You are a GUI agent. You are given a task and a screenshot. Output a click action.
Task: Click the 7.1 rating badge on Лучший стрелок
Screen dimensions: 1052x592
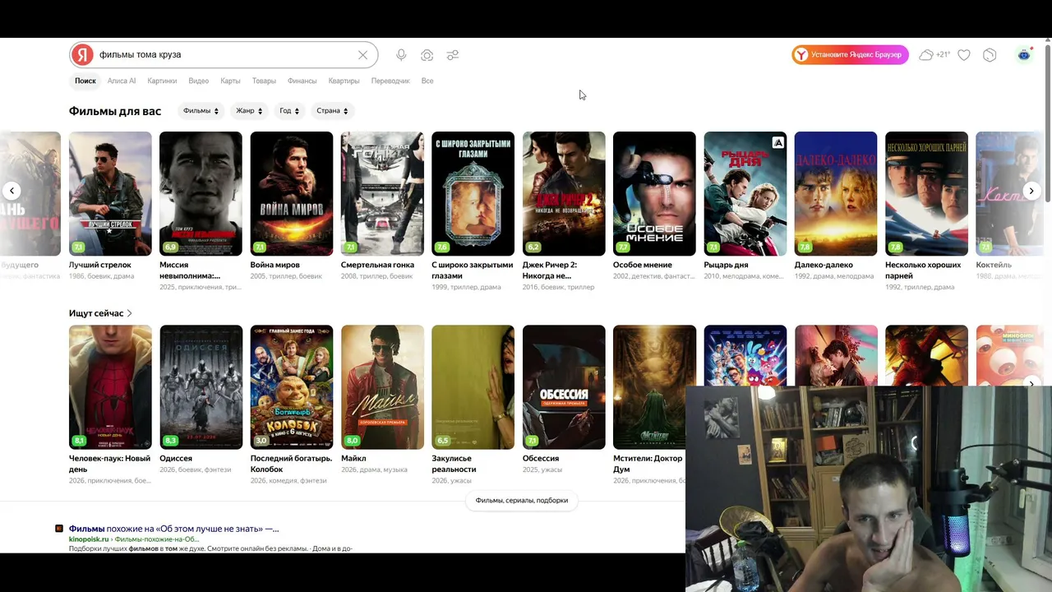coord(79,247)
